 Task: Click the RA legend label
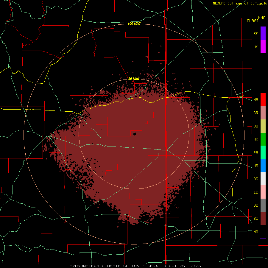pos(255,153)
